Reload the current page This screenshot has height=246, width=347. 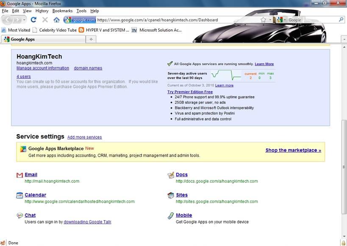(33, 20)
